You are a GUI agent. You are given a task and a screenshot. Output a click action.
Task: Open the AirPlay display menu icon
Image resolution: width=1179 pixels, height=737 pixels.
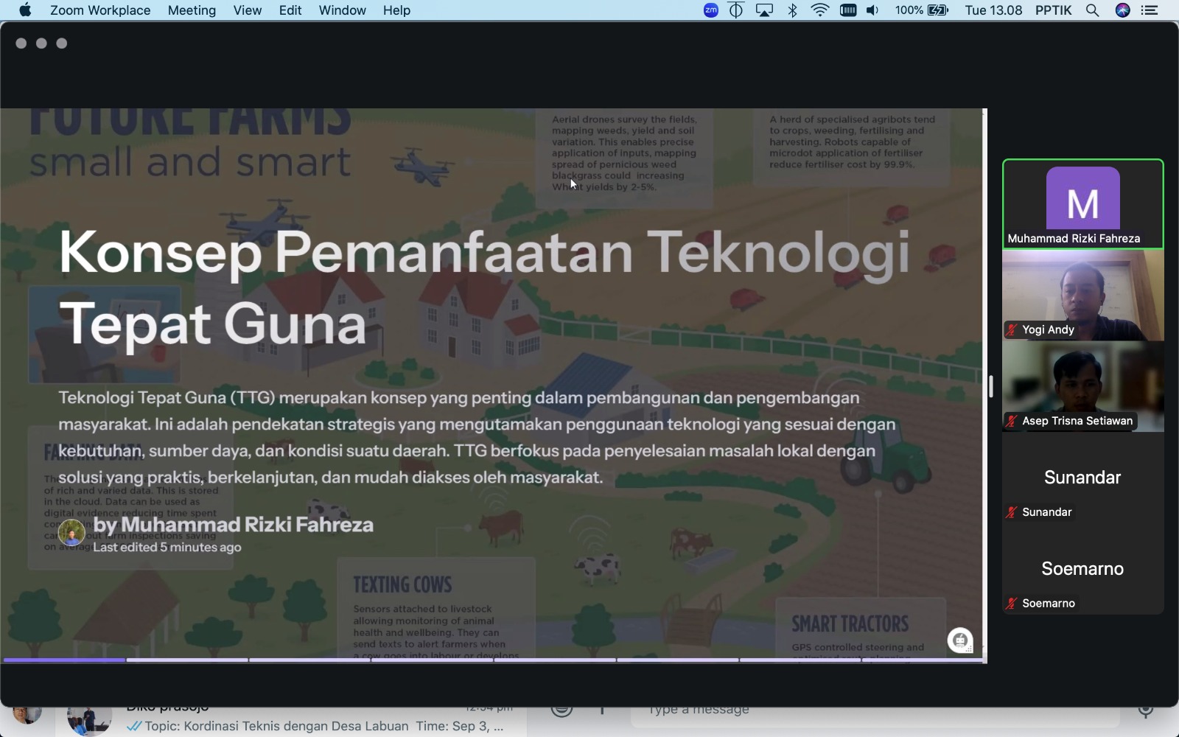764,10
